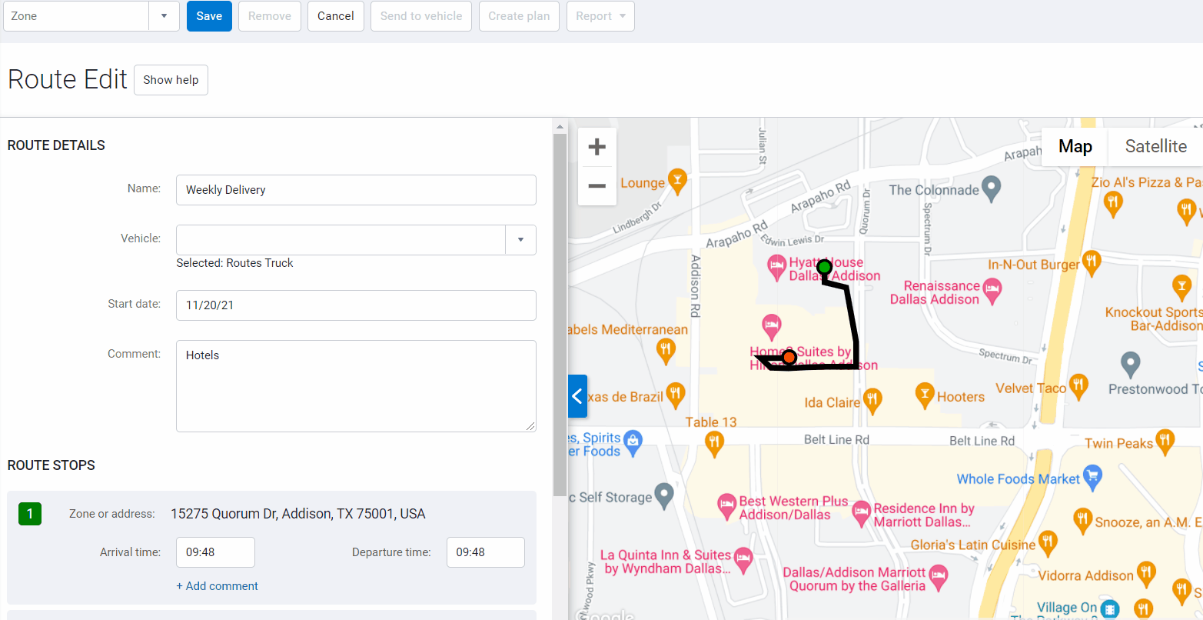Save the Weekly Delivery route
This screenshot has height=620, width=1203.
208,15
